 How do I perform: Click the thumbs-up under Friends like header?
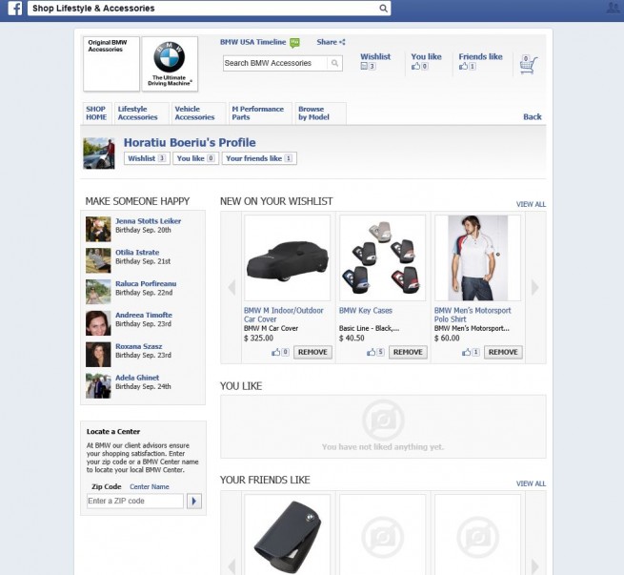pos(463,66)
